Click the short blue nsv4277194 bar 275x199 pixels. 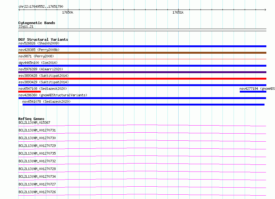[253, 92]
